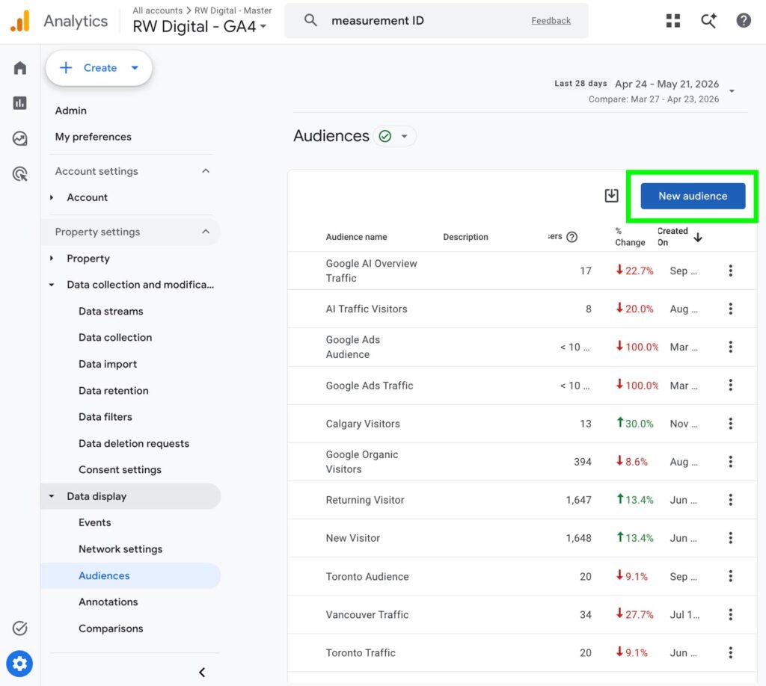Open Data filters
The height and width of the screenshot is (686, 766).
[x=105, y=417]
